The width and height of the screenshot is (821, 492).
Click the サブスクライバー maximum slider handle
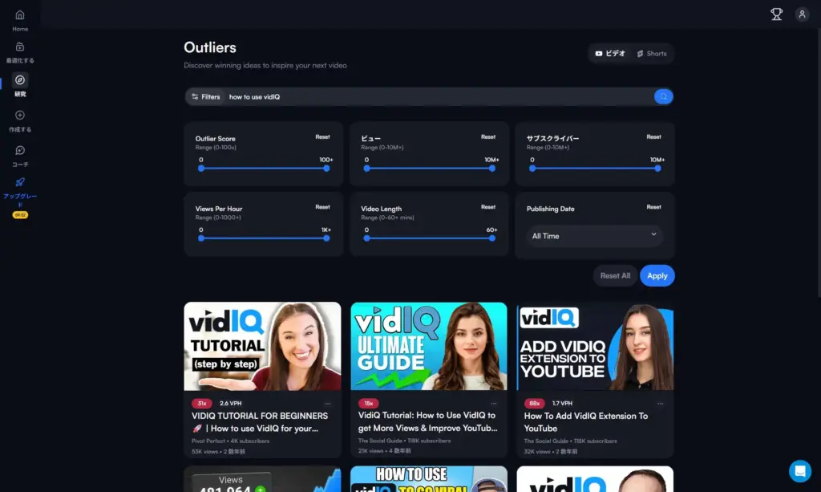point(657,169)
